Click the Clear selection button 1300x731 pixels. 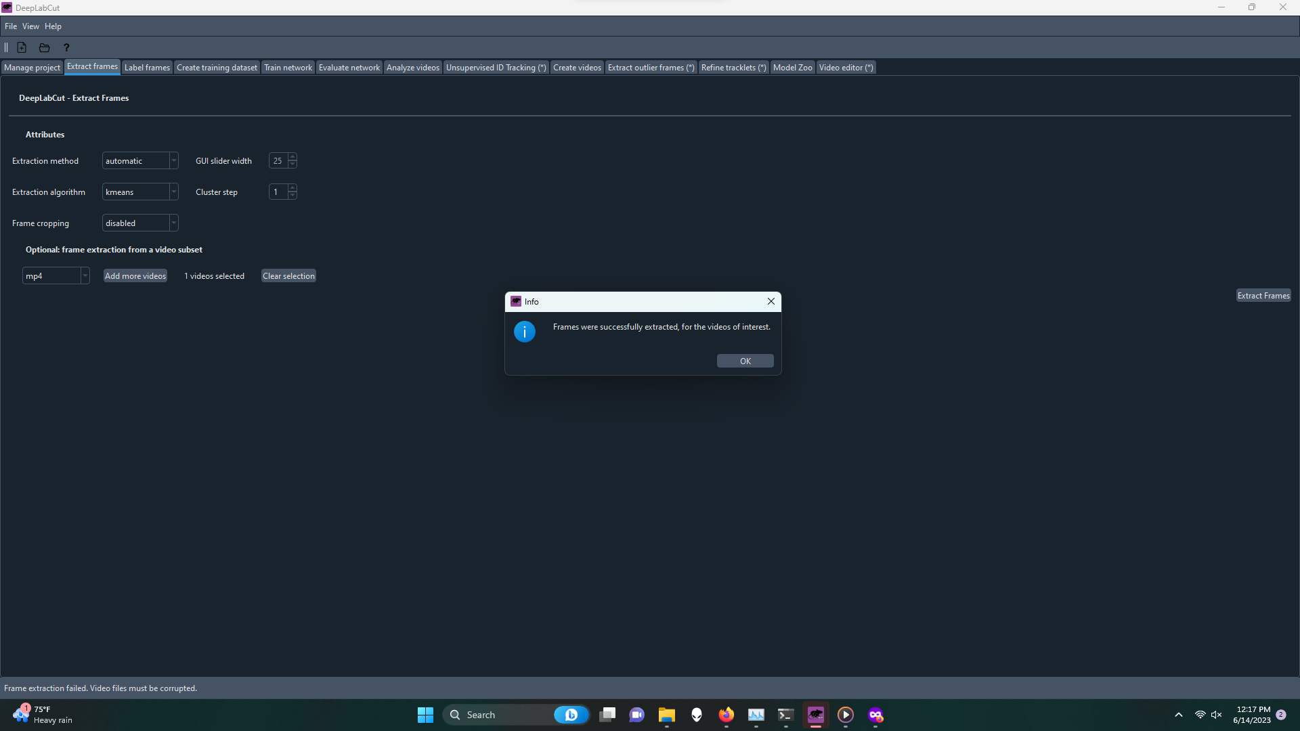click(x=288, y=275)
